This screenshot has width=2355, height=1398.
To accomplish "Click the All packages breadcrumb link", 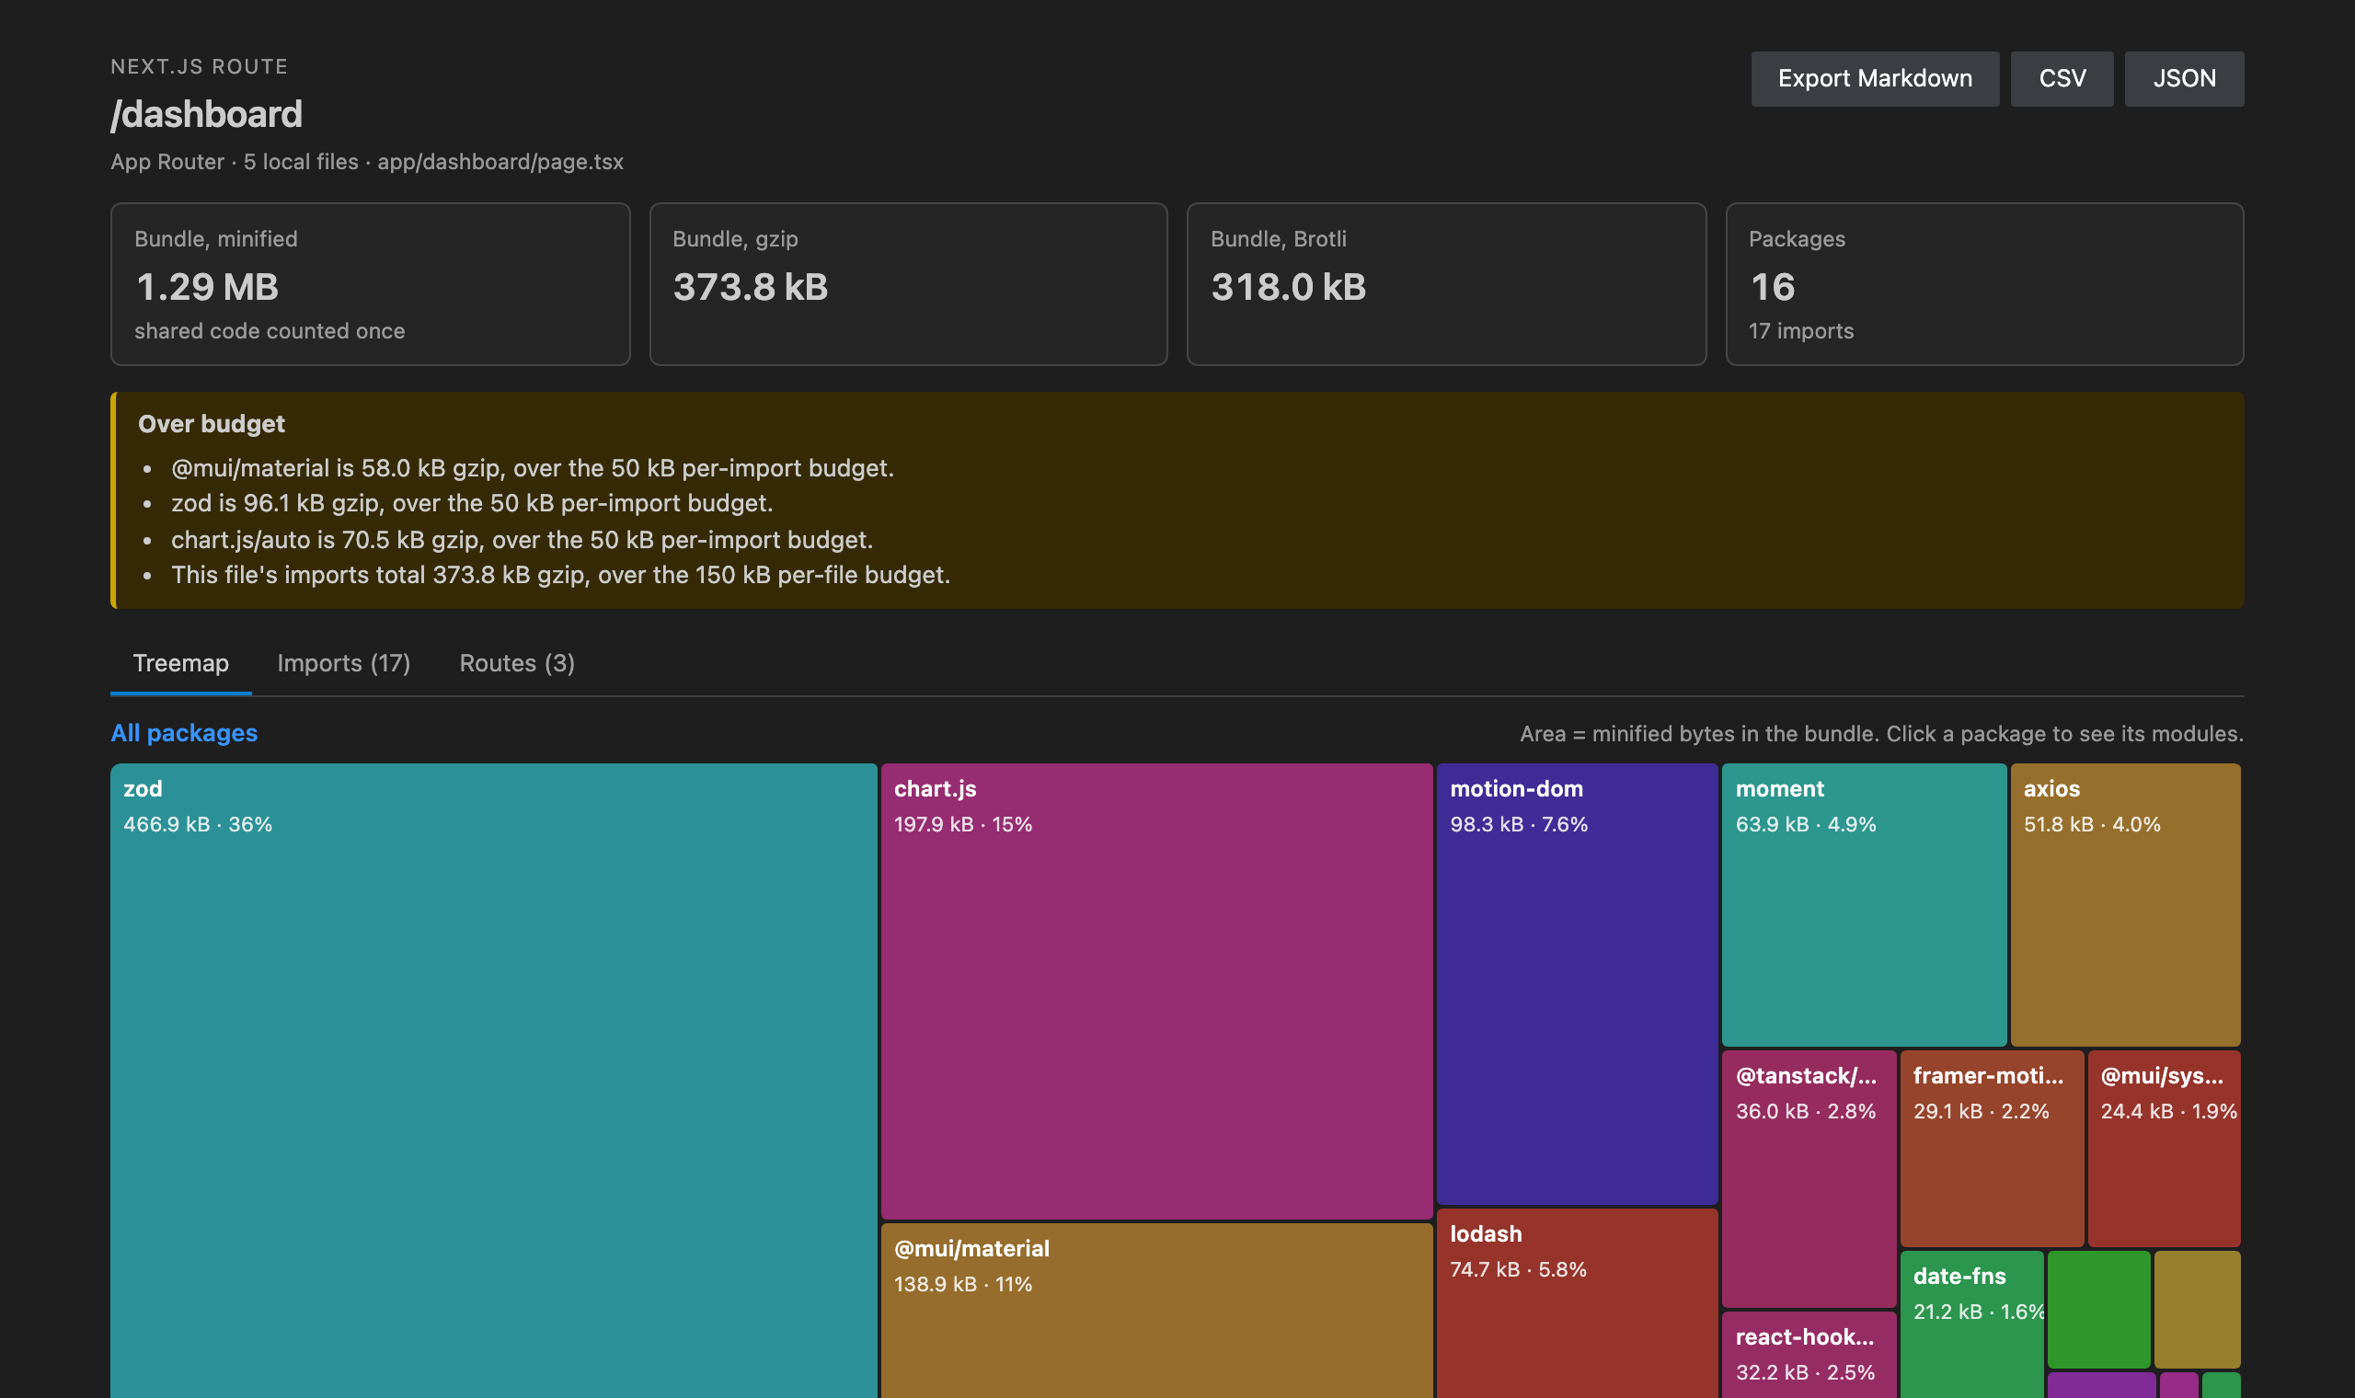I will click(185, 733).
